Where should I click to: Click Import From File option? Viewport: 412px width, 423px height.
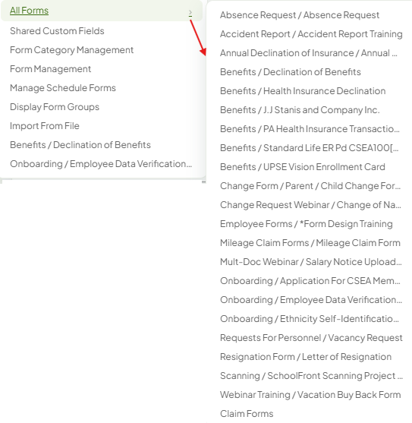pos(45,126)
